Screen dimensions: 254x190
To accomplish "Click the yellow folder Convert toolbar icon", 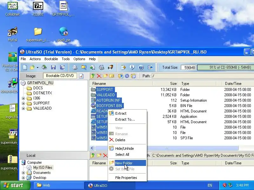I will [x=84, y=67].
